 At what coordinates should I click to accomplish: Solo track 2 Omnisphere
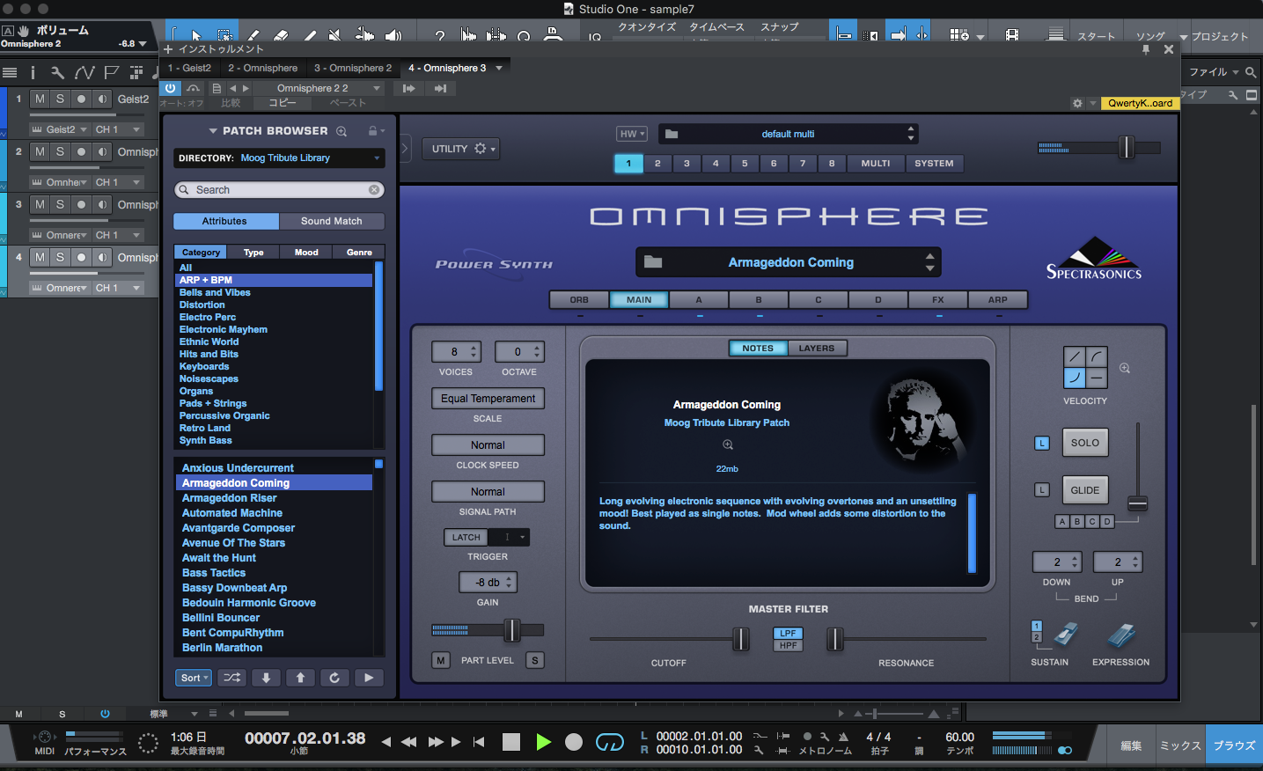pos(60,152)
